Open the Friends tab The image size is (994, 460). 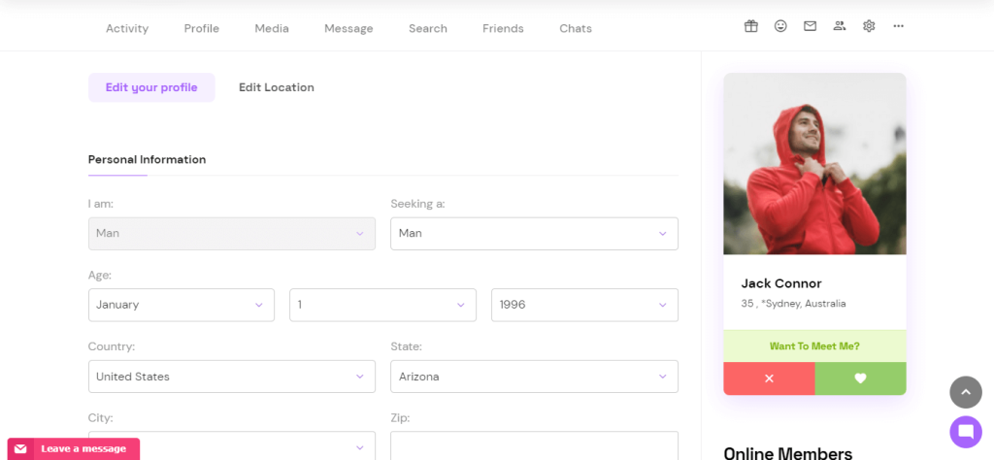tap(503, 28)
